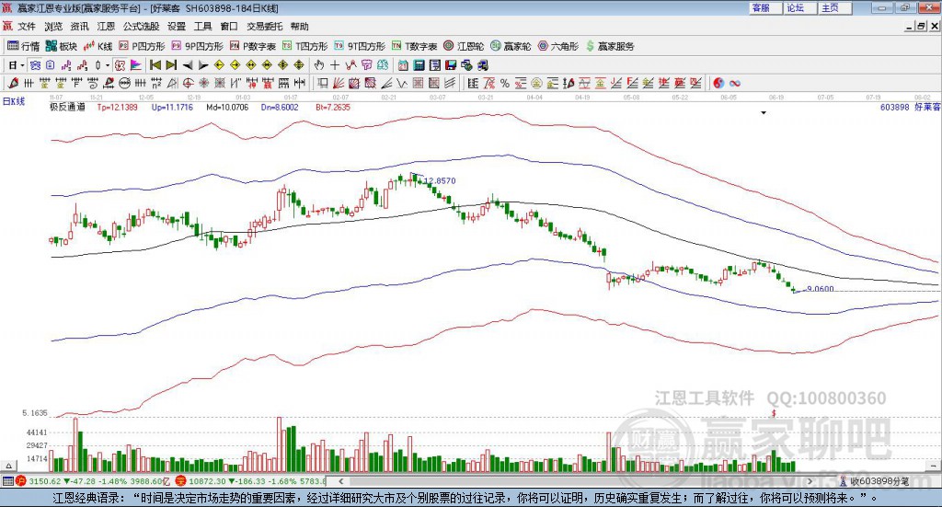Click the 收603898分笔 status entry
The image size is (942, 507).
click(874, 481)
